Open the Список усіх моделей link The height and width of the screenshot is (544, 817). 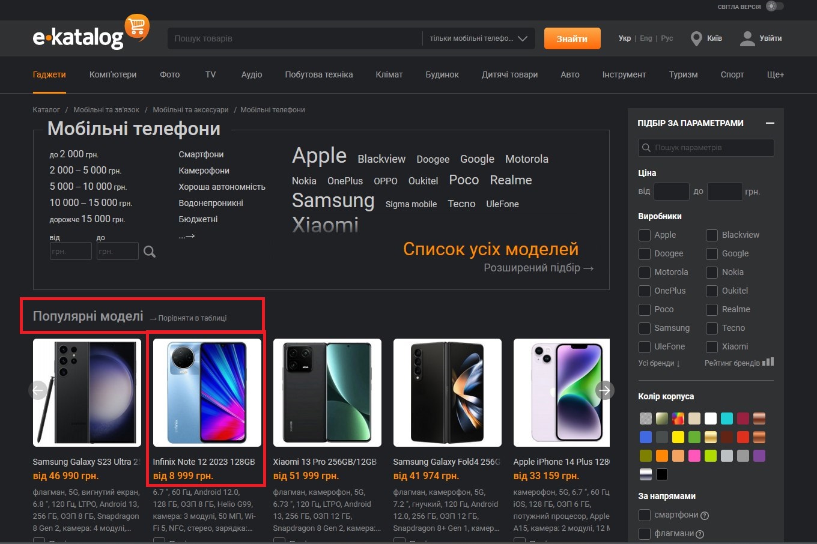click(x=491, y=249)
